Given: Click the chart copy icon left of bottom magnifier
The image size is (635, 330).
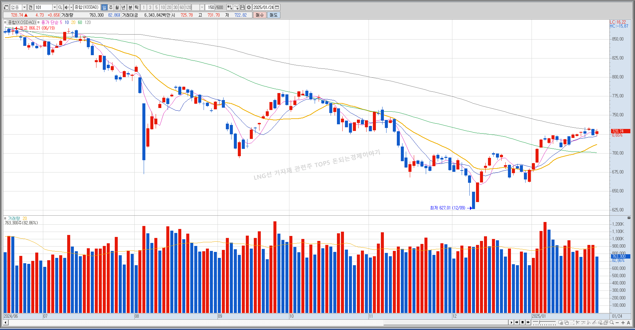Looking at the screenshot, I should coord(606,322).
